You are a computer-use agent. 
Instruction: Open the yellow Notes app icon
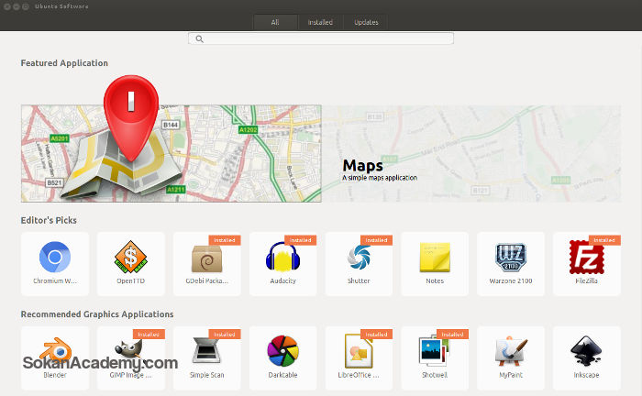tap(435, 257)
